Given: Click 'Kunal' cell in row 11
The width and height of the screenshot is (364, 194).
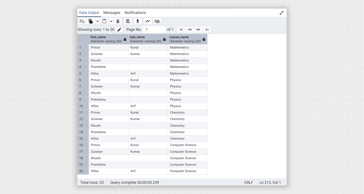Looking at the screenshot, I should pos(148,113).
